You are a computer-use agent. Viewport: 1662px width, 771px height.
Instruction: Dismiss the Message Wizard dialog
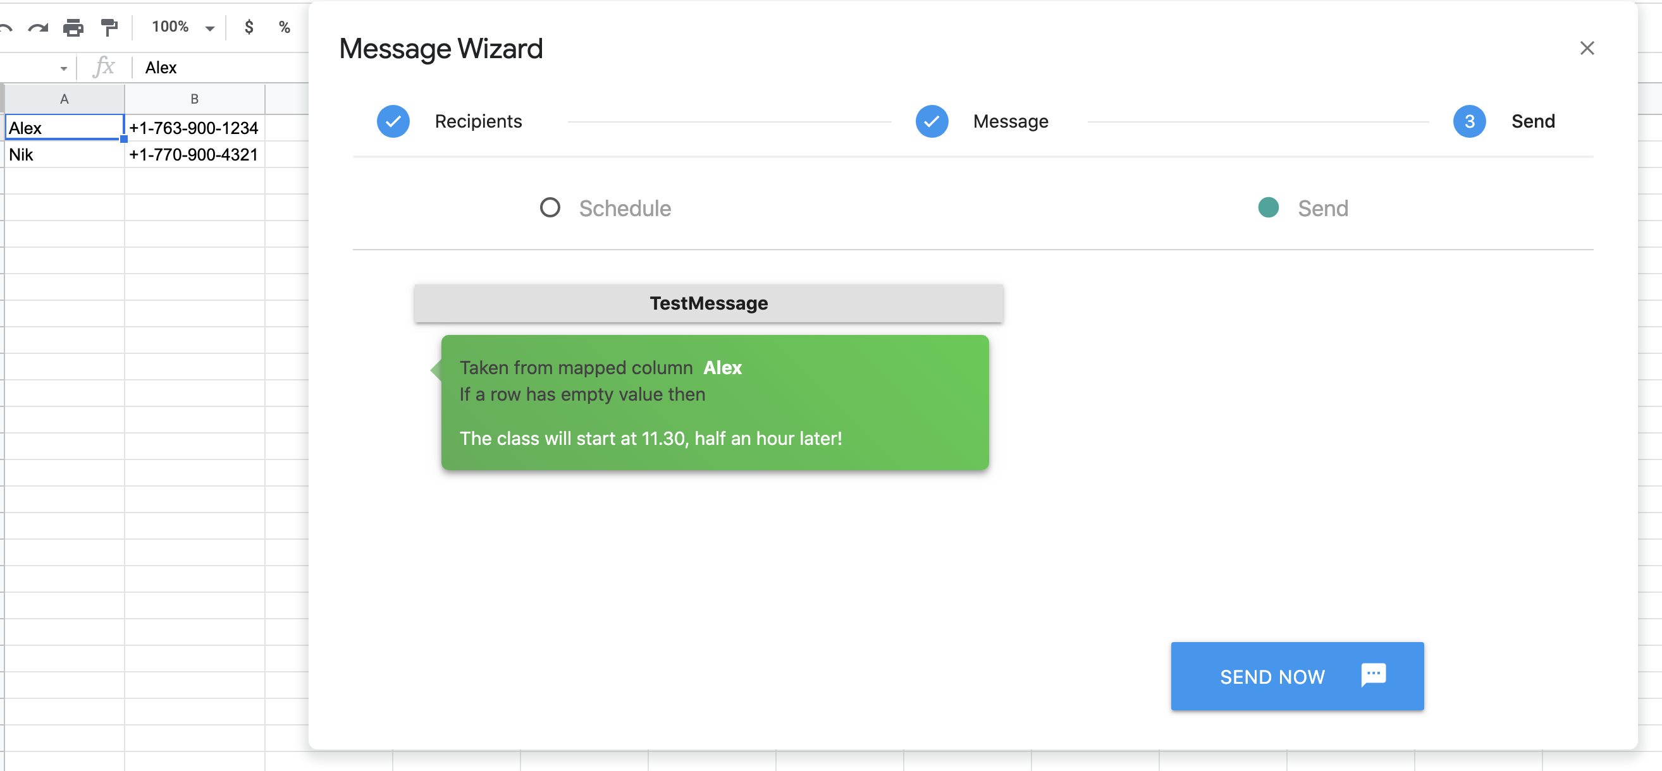[x=1587, y=47]
